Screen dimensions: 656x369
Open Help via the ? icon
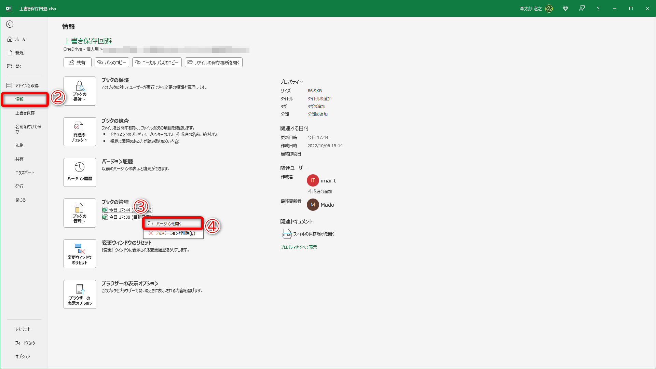pos(598,8)
